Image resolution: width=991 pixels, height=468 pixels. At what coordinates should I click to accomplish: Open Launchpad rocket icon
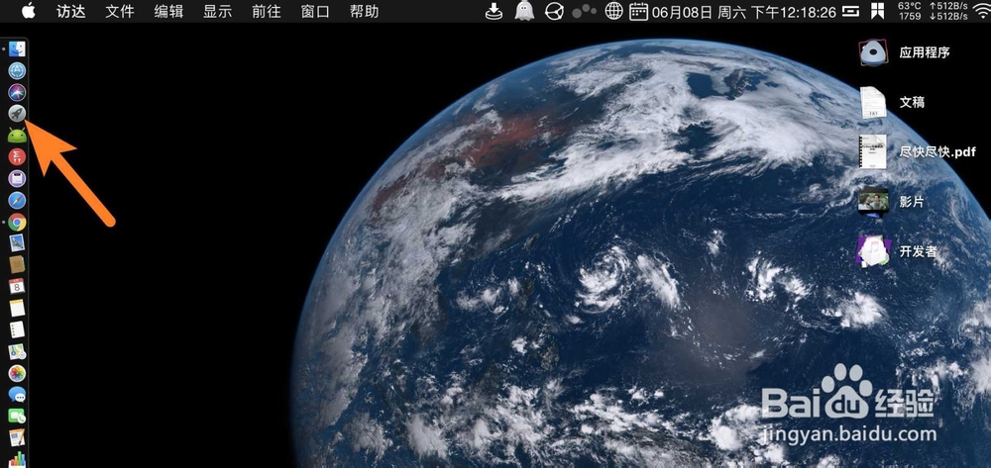coord(17,114)
